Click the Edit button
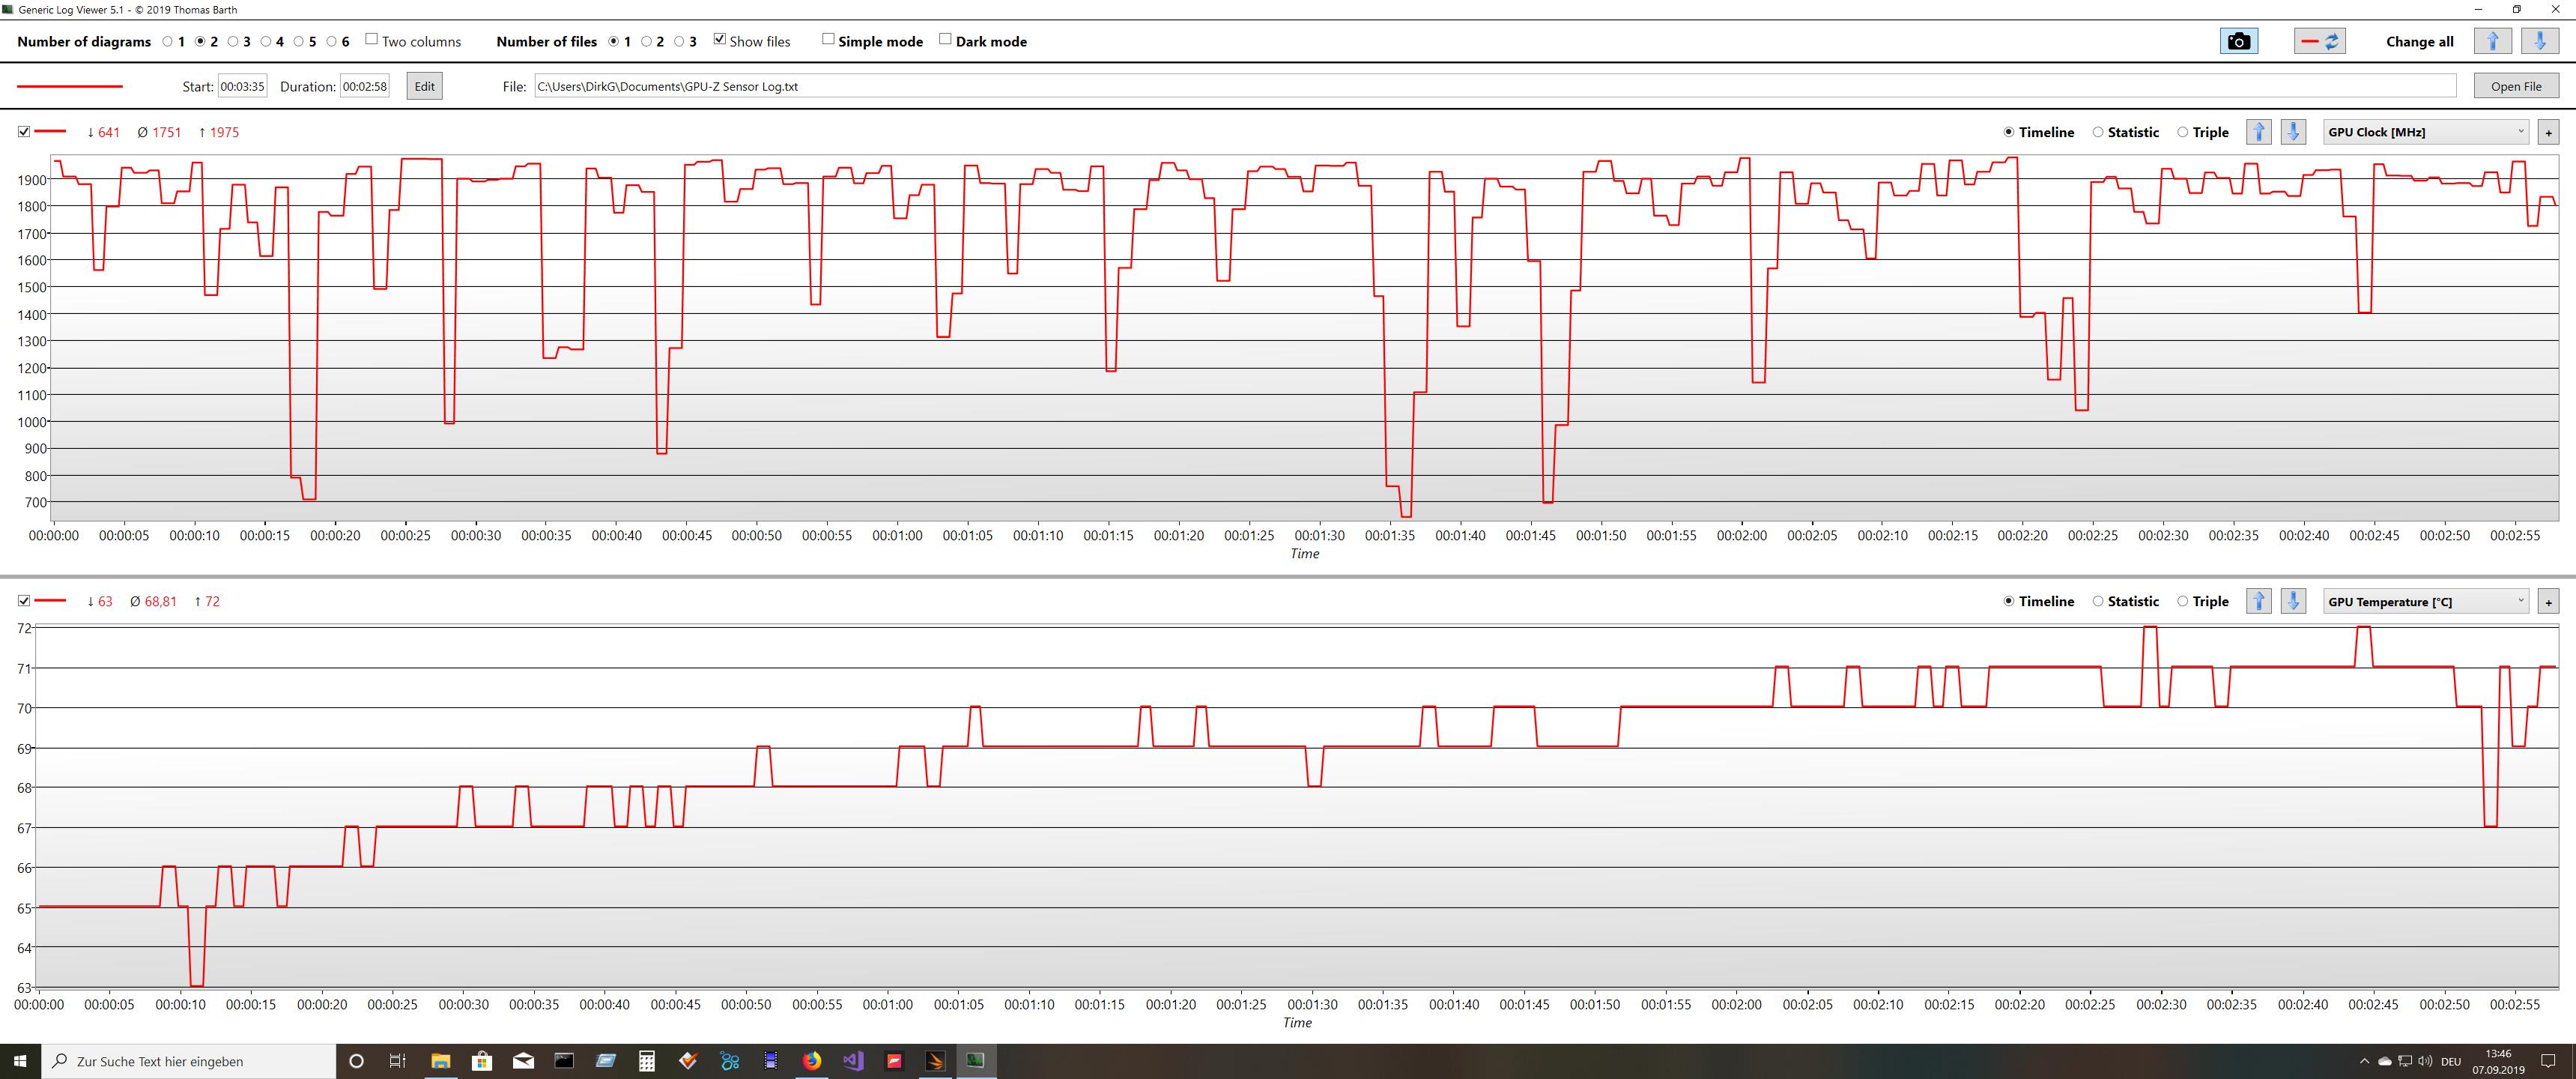 [x=424, y=86]
